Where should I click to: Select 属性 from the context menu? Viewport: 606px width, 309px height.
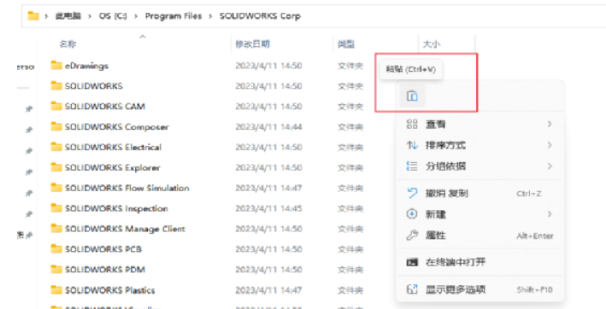480,236
